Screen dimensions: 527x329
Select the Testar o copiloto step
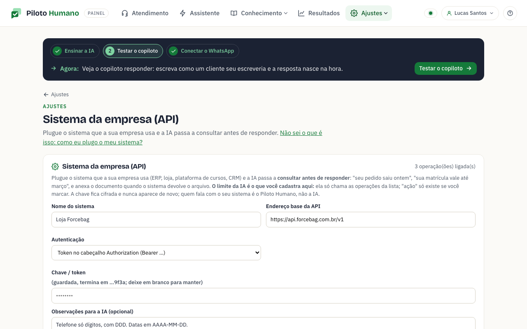point(133,51)
